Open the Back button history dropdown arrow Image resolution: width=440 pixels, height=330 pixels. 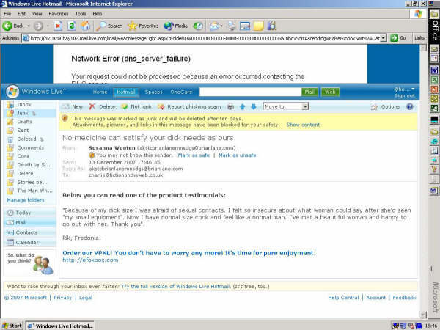tap(29, 26)
